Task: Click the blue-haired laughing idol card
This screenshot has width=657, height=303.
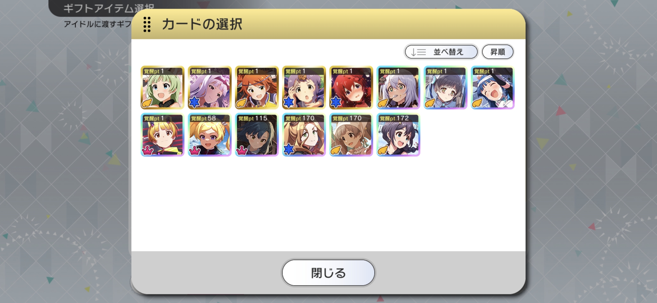Action: pyautogui.click(x=492, y=87)
